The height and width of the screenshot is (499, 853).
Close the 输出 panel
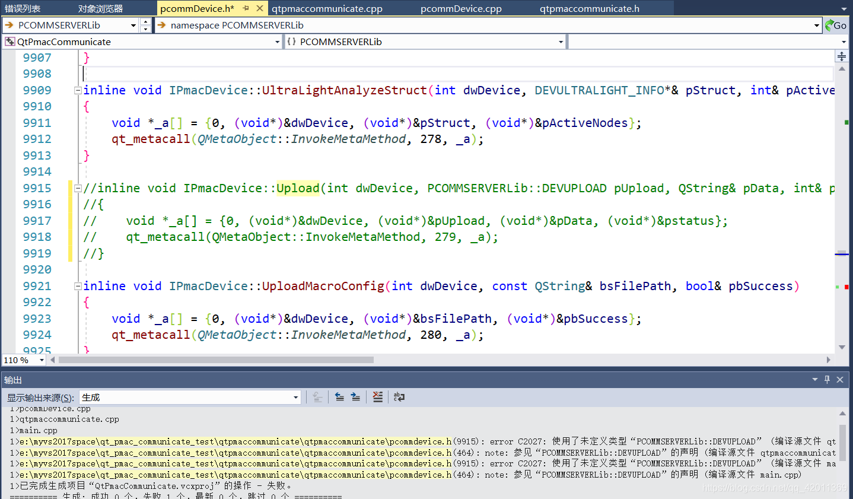[x=840, y=380]
